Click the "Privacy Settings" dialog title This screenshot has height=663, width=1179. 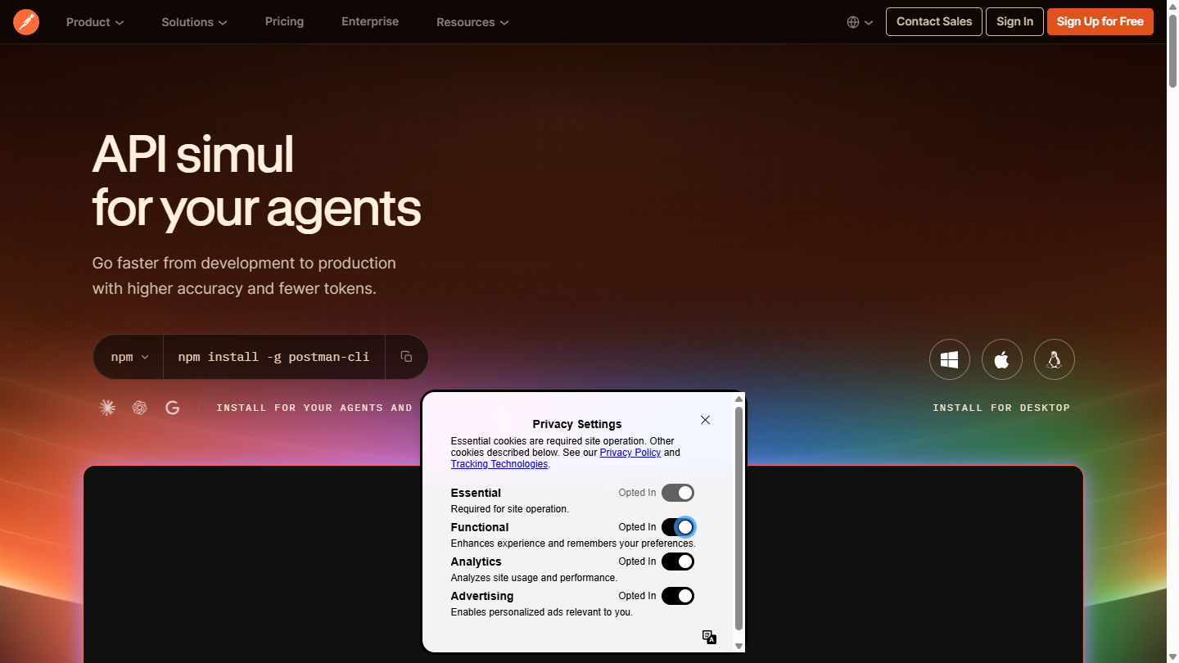[577, 424]
